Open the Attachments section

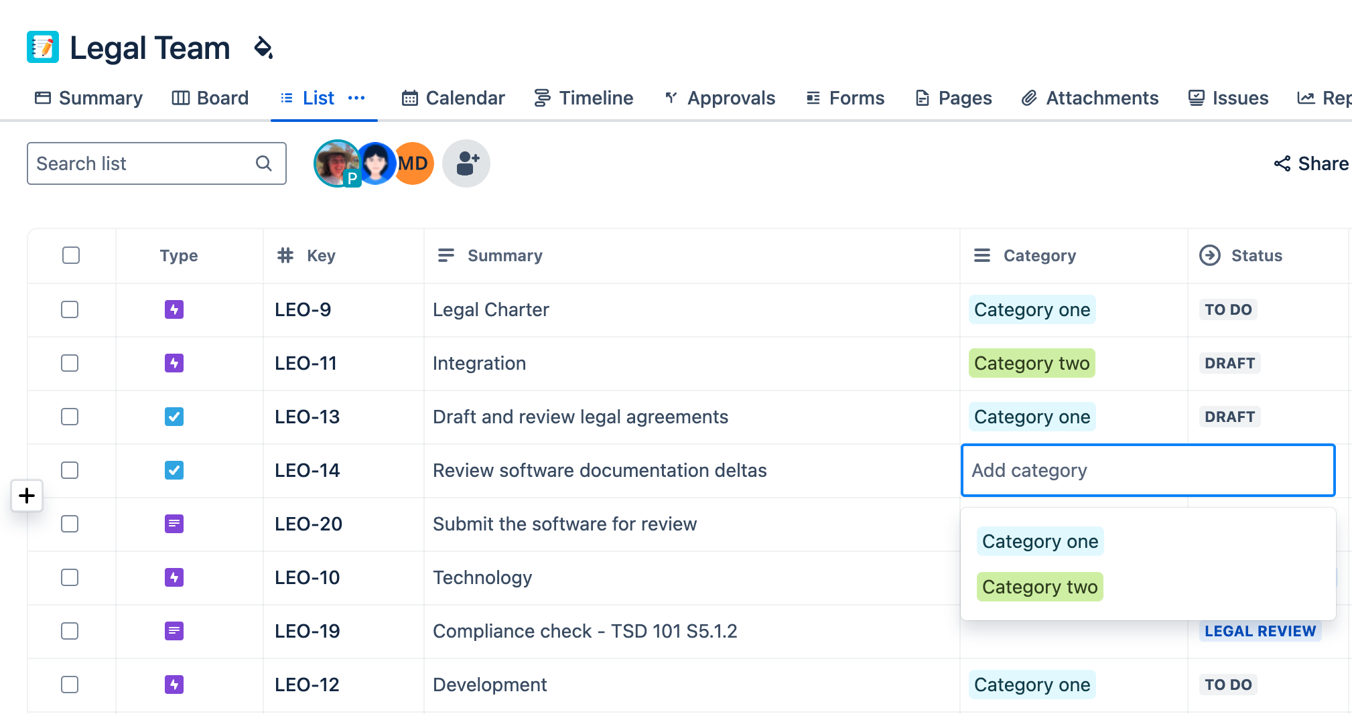point(1089,98)
